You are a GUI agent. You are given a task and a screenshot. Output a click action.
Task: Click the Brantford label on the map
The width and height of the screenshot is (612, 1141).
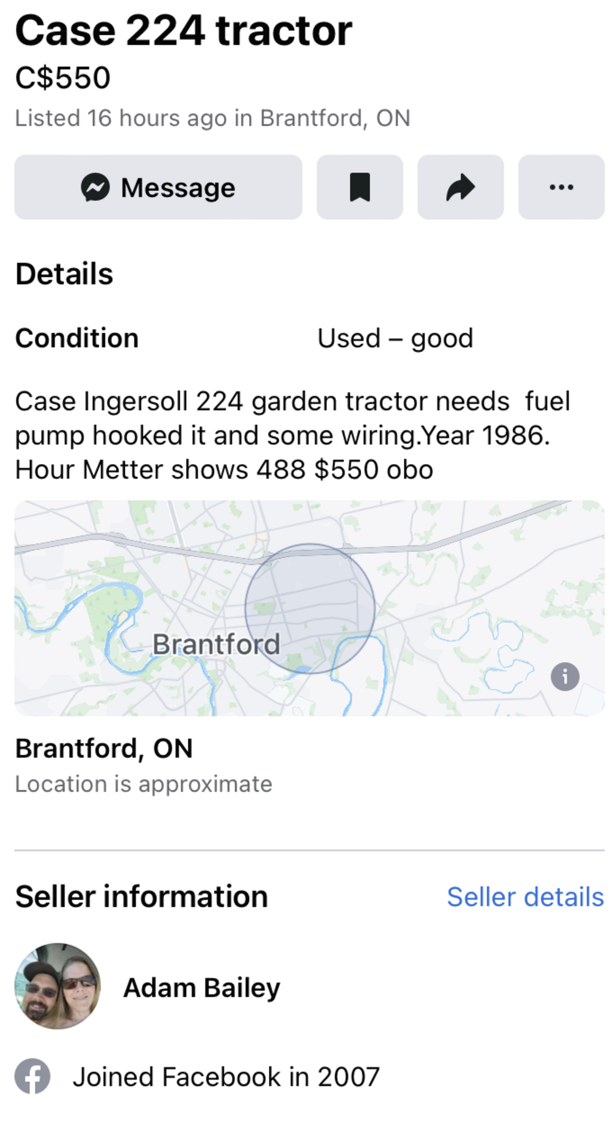click(x=216, y=644)
